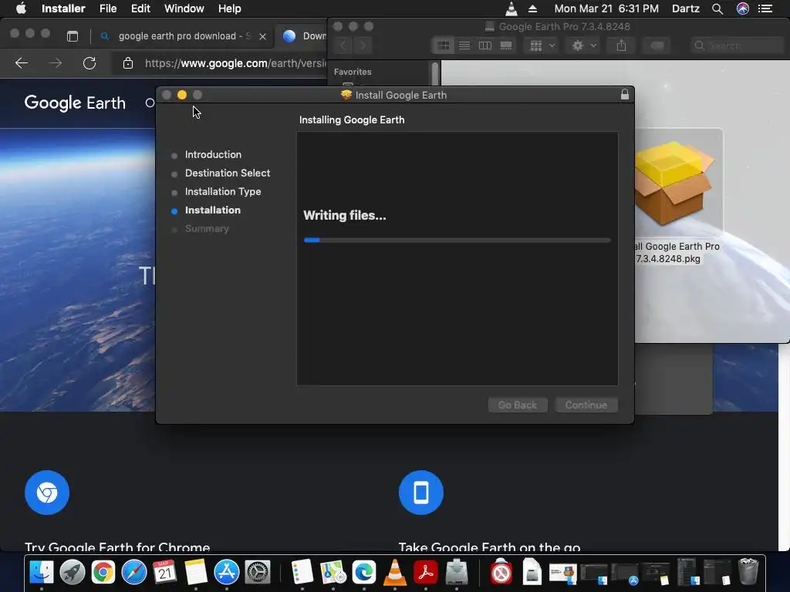Click the eject icon in menu bar
This screenshot has width=790, height=592.
pyautogui.click(x=532, y=8)
